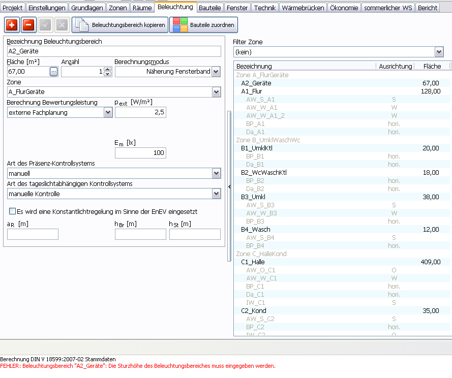452x378 pixels.
Task: Select C1_Halle in the list
Action: pyautogui.click(x=342, y=262)
